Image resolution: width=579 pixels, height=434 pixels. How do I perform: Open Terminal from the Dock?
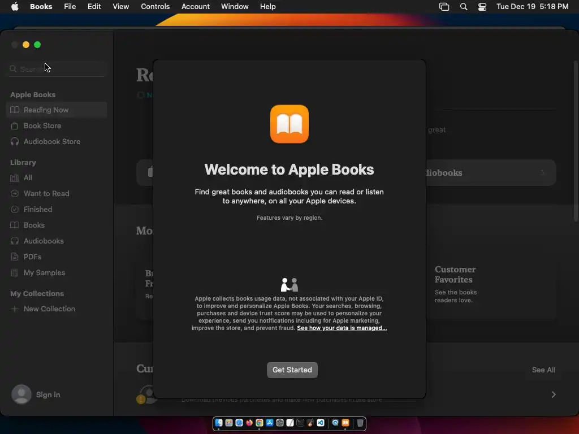pyautogui.click(x=301, y=423)
